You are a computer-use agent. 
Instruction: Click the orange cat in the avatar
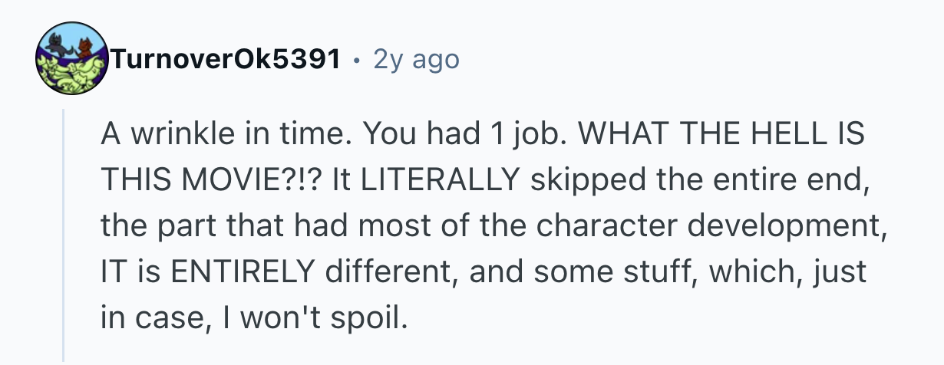87,48
